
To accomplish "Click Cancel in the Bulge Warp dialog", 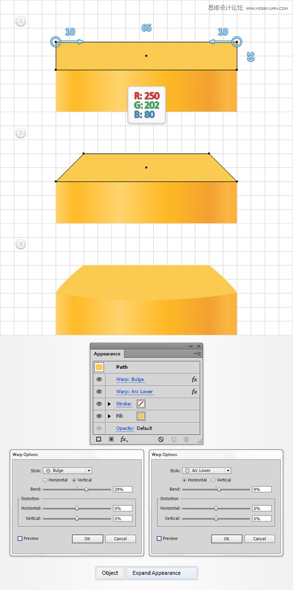I will (120, 539).
